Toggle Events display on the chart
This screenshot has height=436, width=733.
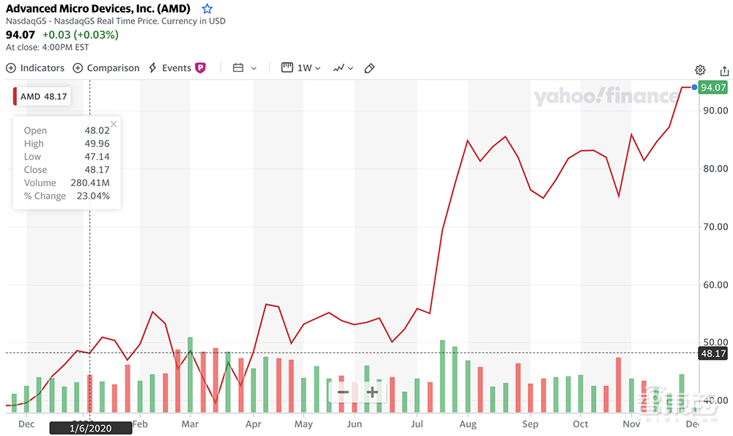pyautogui.click(x=169, y=67)
